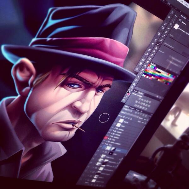Open the layer filter Type dropdown
The image size is (189, 189).
(128, 110)
